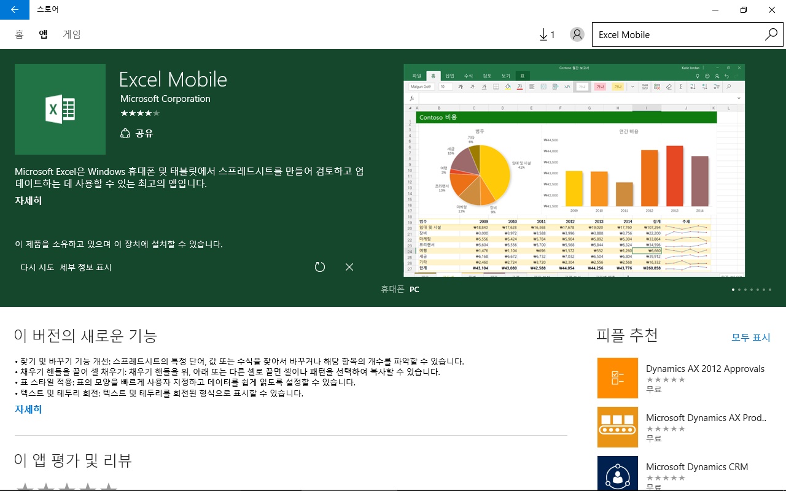786x491 pixels.
Task: Open the Microsoft Dynamics AX Prod.. icon
Action: (617, 427)
